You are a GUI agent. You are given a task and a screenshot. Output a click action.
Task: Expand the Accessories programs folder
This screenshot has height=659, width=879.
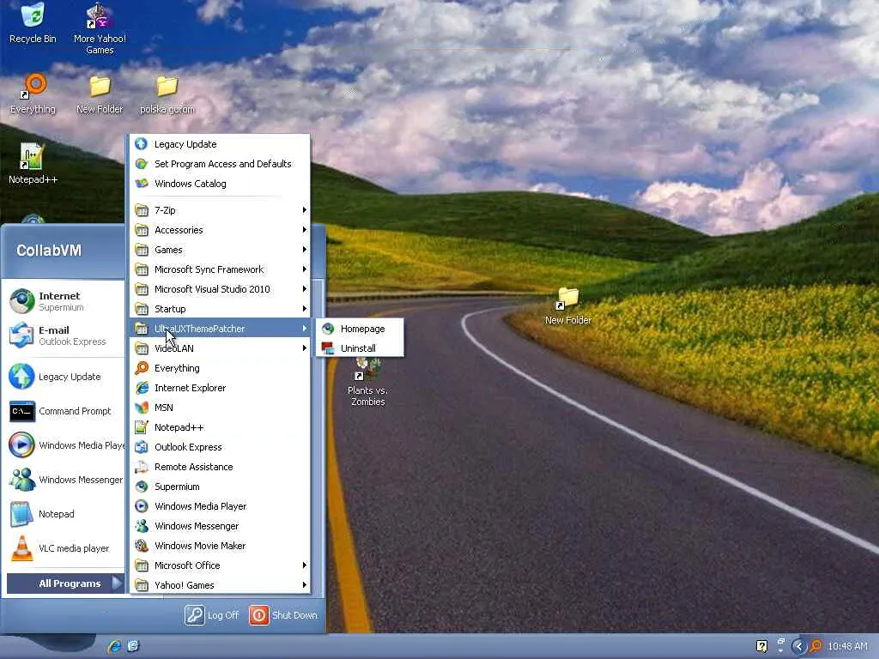pyautogui.click(x=221, y=230)
